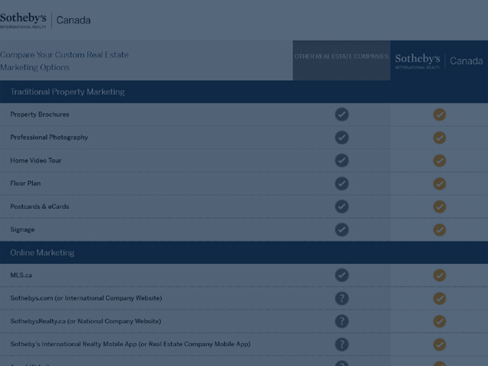Click the dark checkmark for Signage
The image size is (488, 366).
(x=342, y=230)
